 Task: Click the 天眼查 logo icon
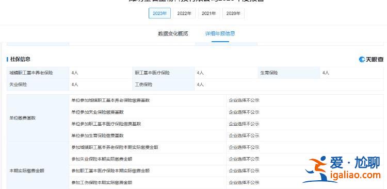371,59
